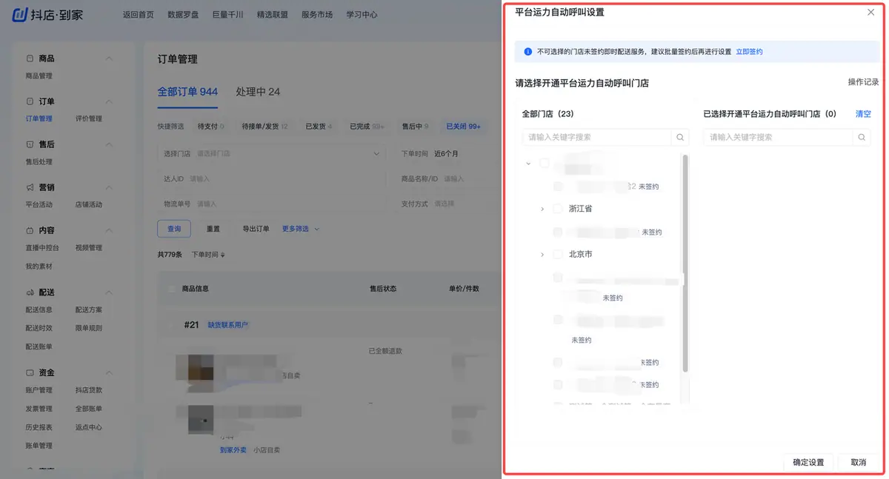Open 服务市场 in the top navigation
Image resolution: width=889 pixels, height=479 pixels.
[x=317, y=15]
